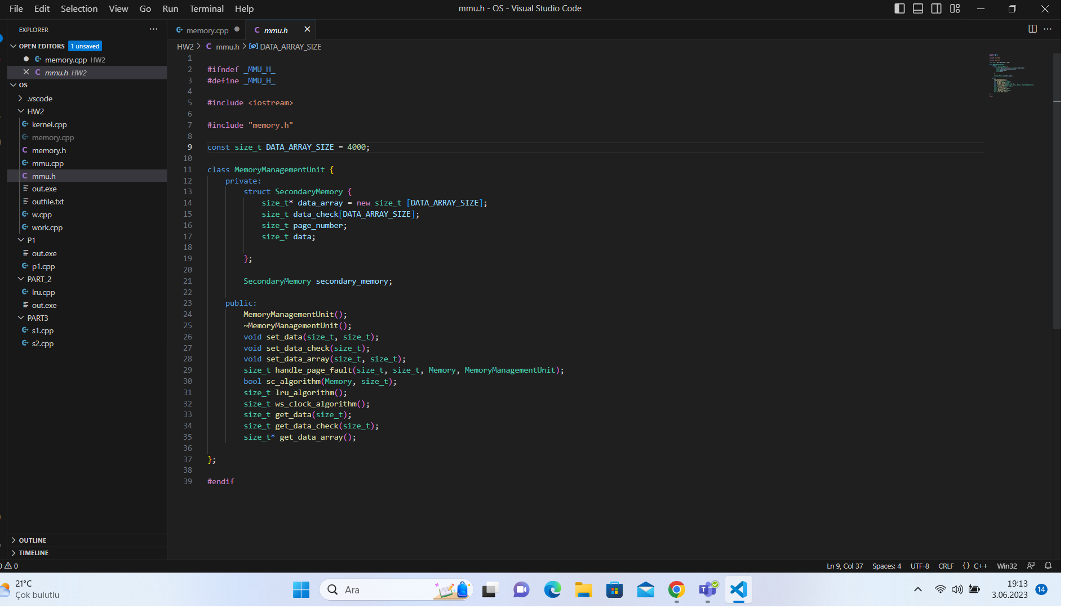1082x608 pixels.
Task: Open the Run menu
Action: pos(170,8)
